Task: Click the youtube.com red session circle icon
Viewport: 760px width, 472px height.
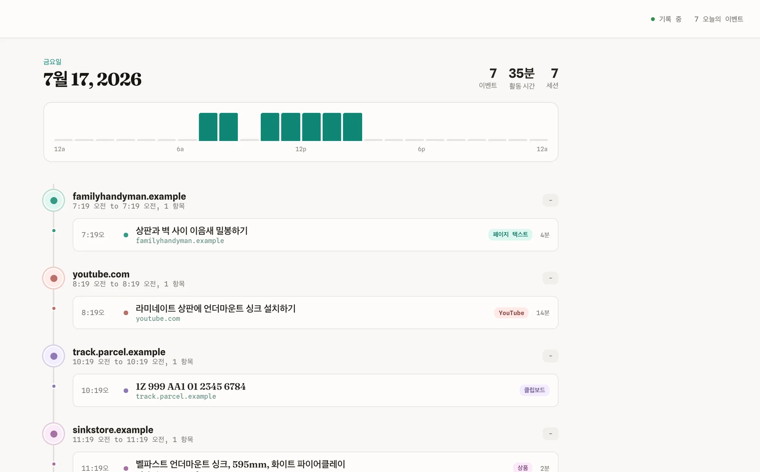Action: (54, 278)
